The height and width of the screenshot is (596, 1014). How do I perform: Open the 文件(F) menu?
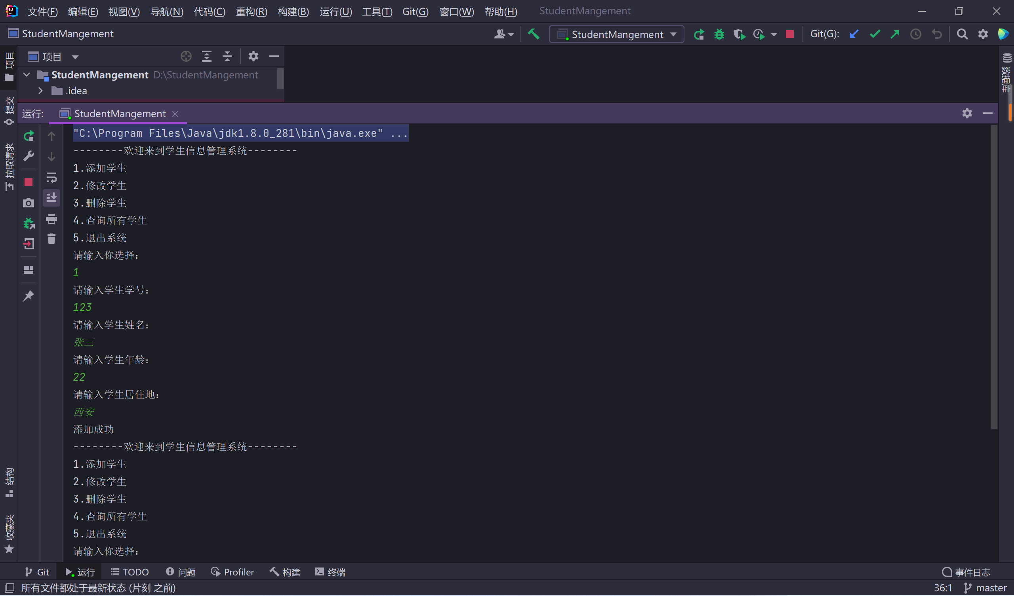coord(43,11)
